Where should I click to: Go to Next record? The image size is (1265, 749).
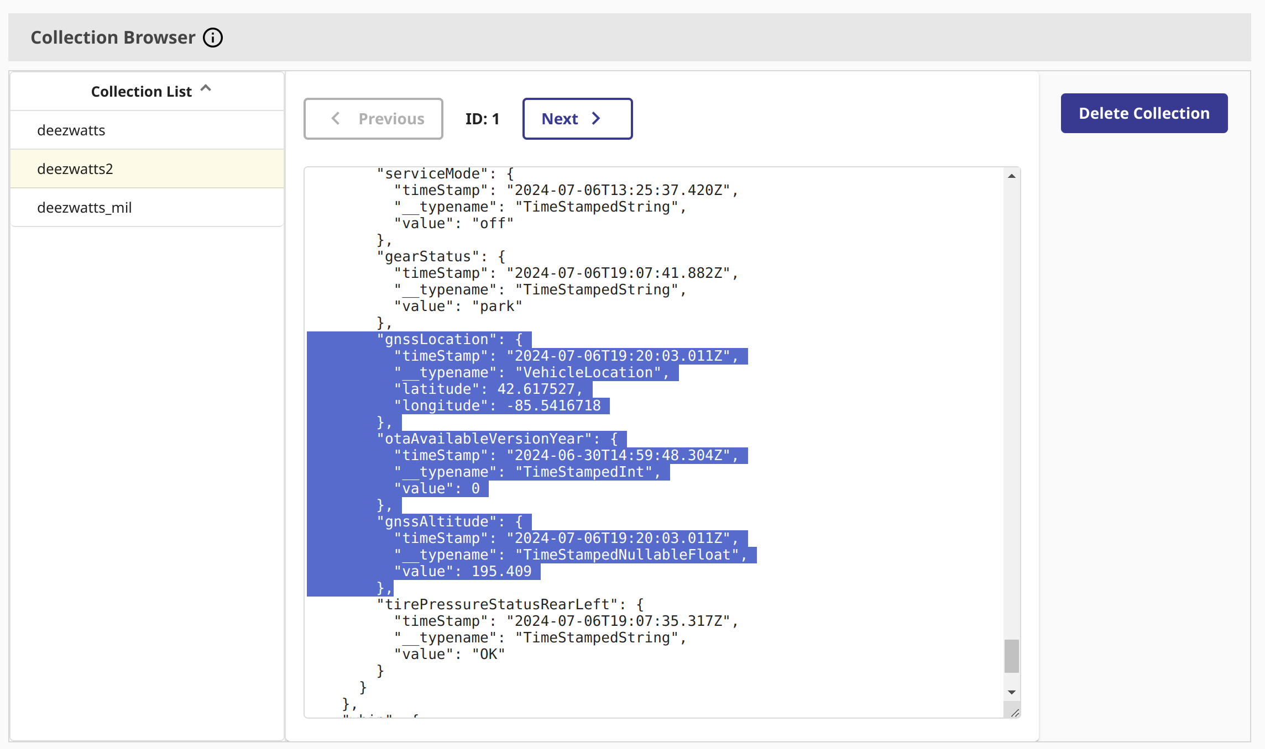click(577, 119)
